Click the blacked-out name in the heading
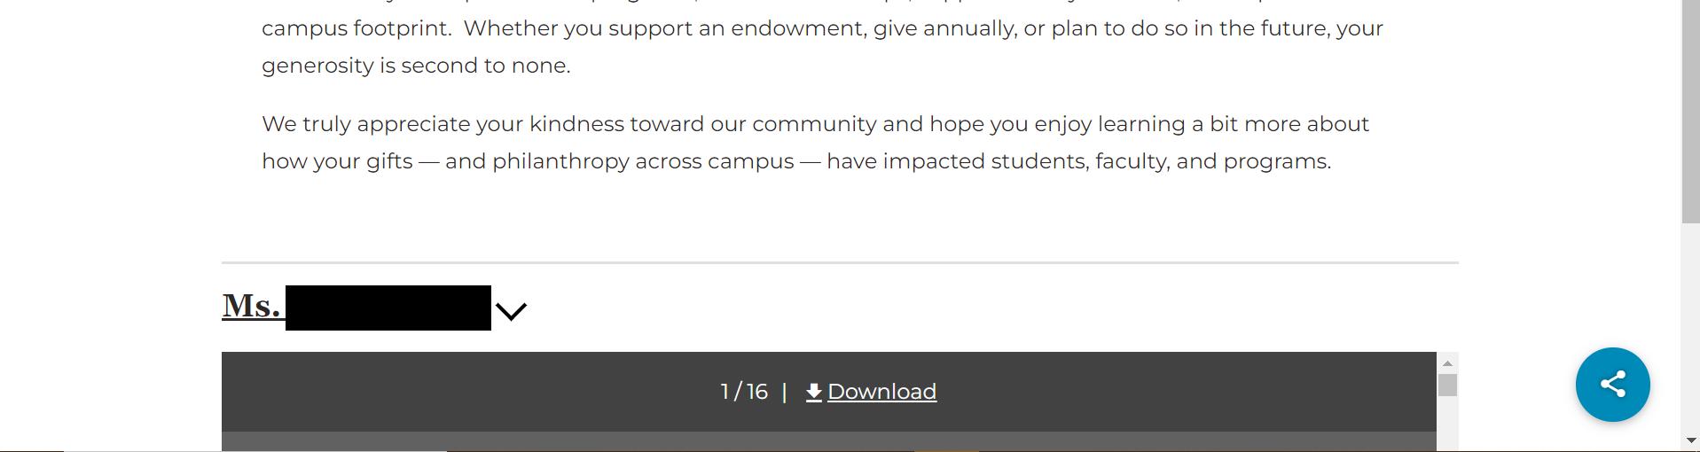 tap(388, 308)
